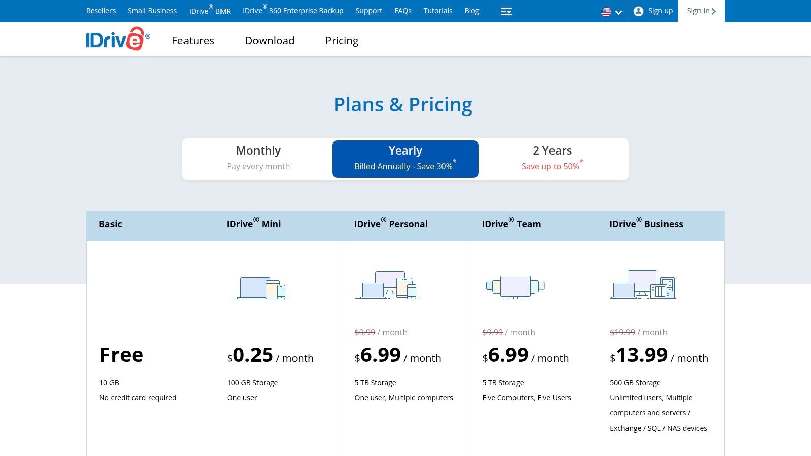Open the Download page
Screen dimensions: 811x456
point(270,41)
